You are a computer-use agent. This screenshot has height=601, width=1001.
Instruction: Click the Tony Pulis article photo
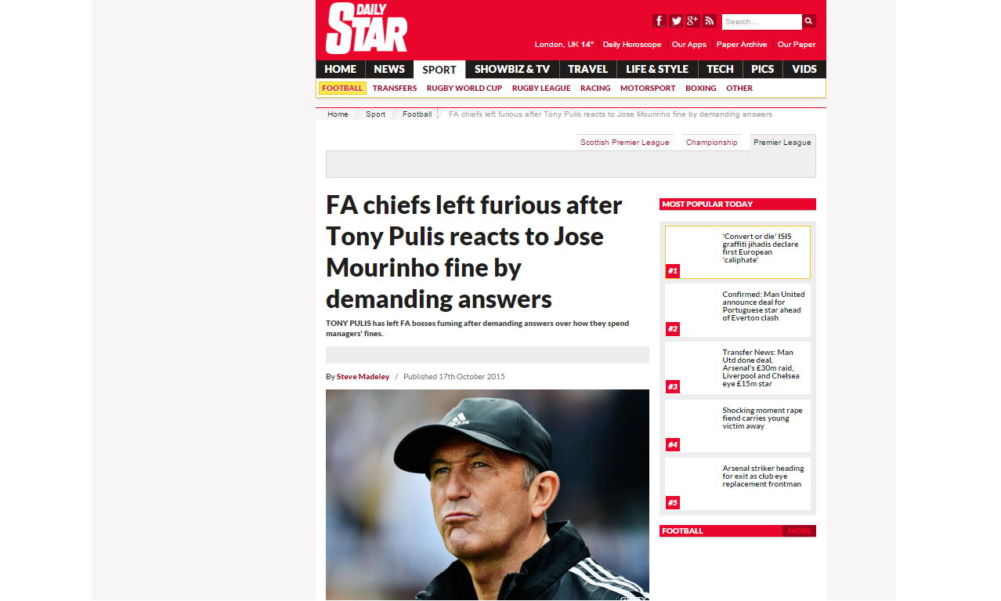coord(487,495)
